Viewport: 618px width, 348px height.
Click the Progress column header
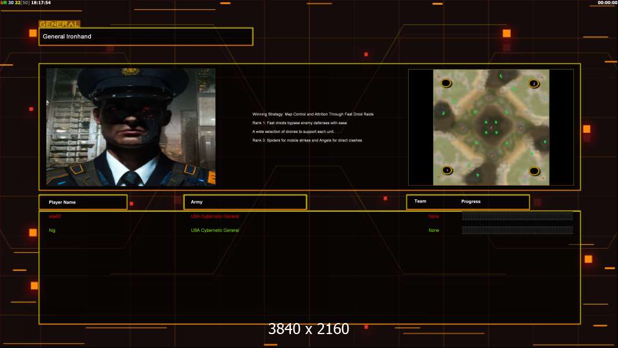[471, 201]
